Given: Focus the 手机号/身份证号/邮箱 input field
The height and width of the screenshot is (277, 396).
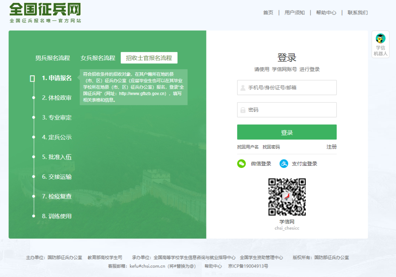Looking at the screenshot, I should [x=290, y=88].
